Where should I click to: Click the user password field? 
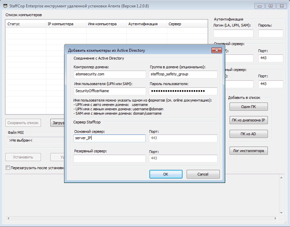tap(183, 91)
